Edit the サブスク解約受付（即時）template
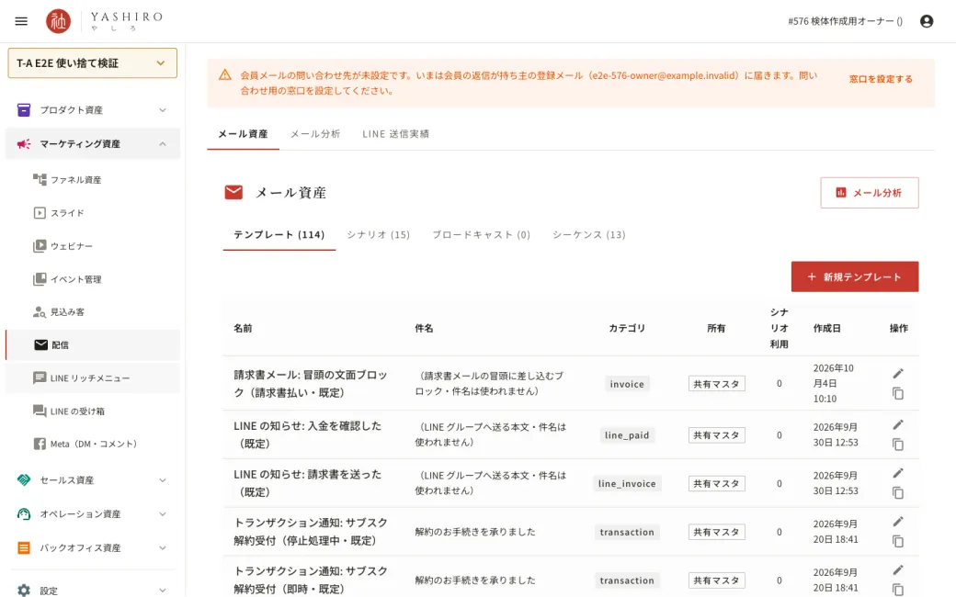This screenshot has width=956, height=597. 898,569
